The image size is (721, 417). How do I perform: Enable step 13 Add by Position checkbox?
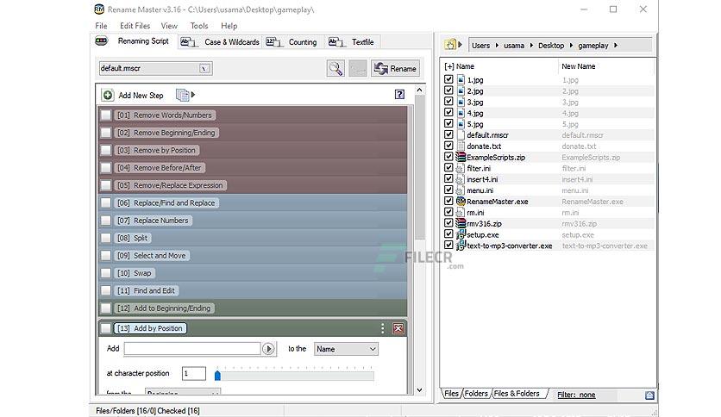[x=106, y=328]
